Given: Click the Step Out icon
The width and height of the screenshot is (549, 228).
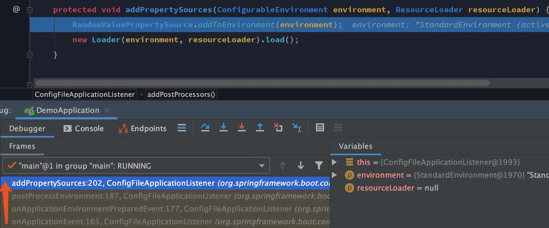Looking at the screenshot, I should point(260,128).
